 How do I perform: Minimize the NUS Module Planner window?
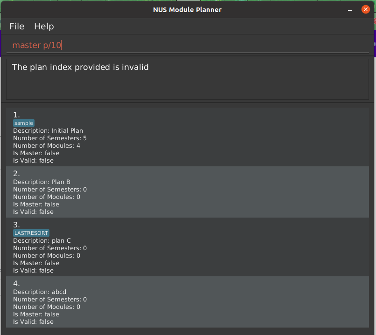[350, 10]
